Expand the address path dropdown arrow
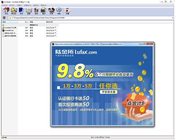 [x=172, y=18]
